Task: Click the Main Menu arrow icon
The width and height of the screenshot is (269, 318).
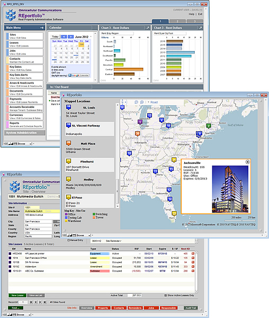Action: pos(42,28)
